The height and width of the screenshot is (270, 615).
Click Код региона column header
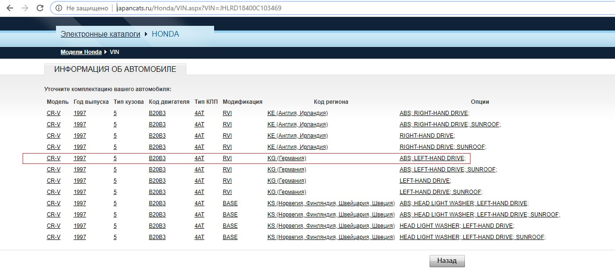coord(331,102)
